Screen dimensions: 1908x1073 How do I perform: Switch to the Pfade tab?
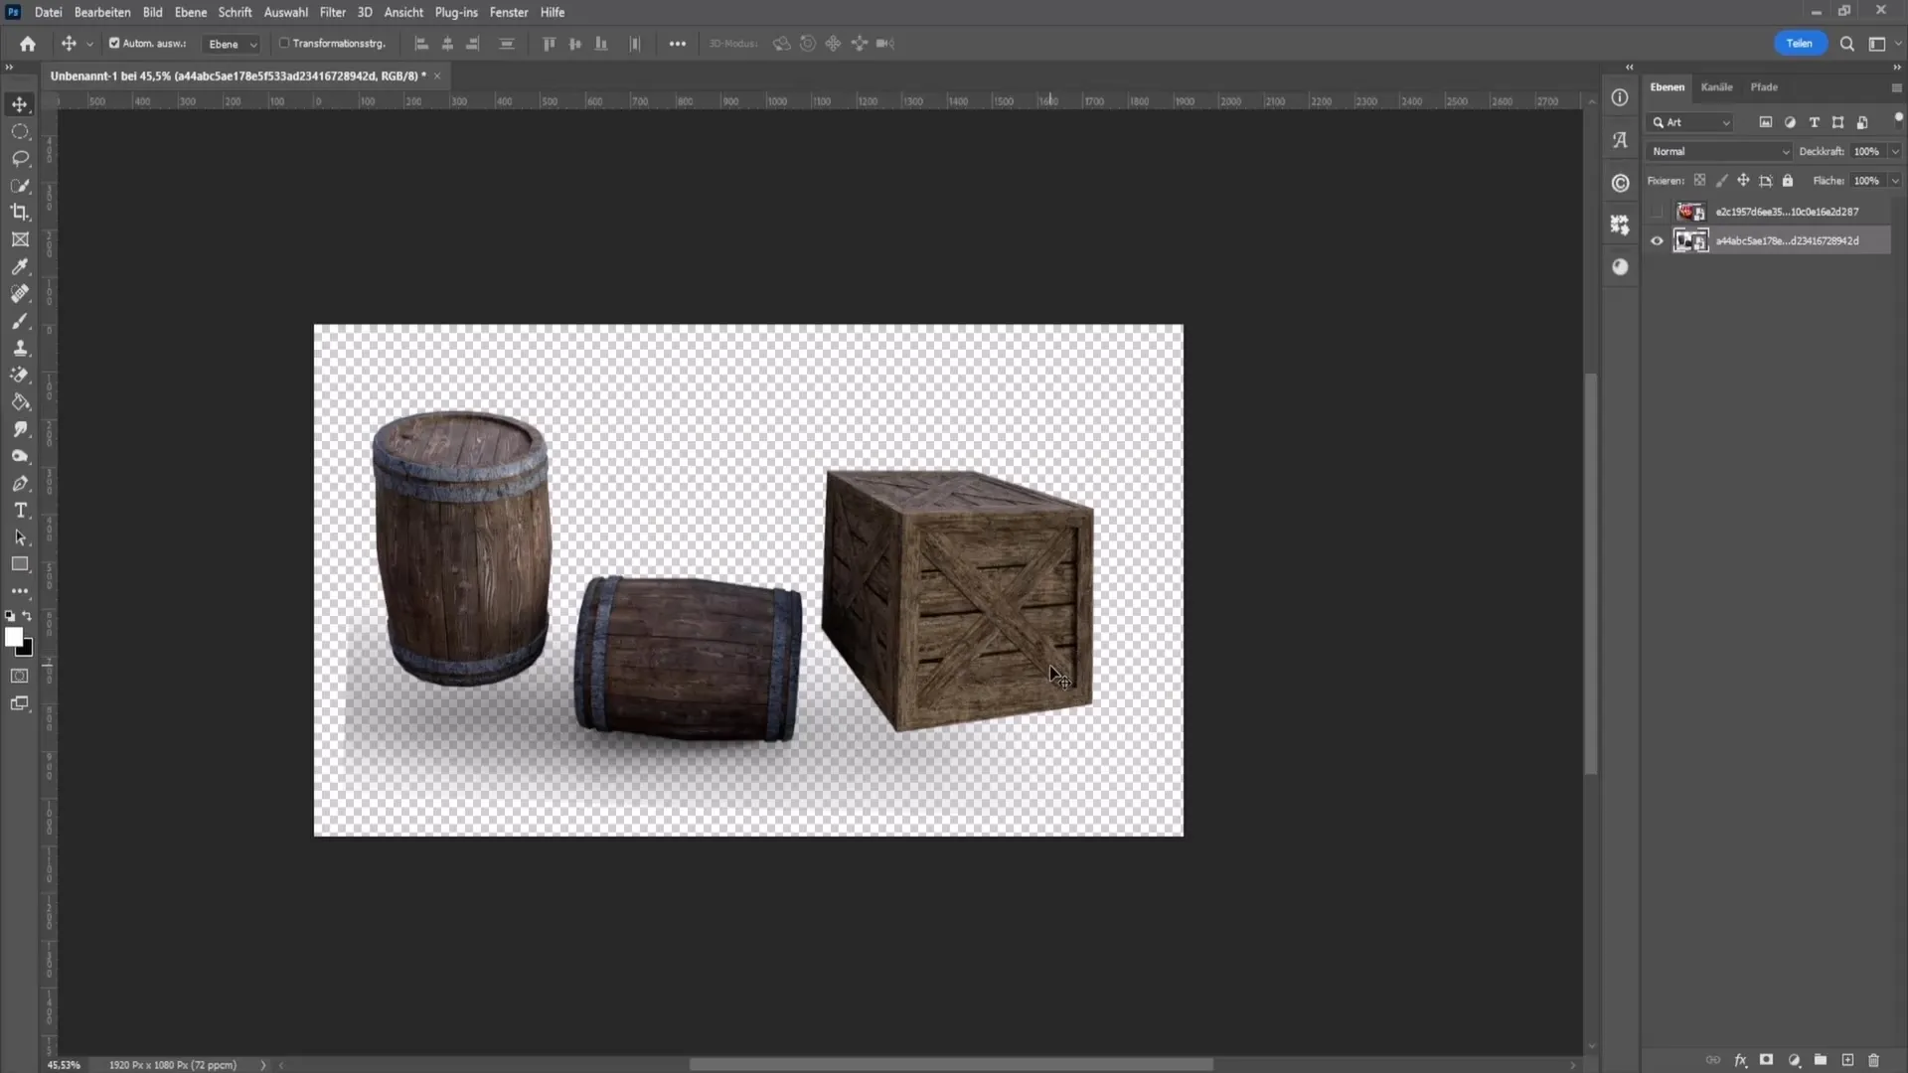(1764, 87)
